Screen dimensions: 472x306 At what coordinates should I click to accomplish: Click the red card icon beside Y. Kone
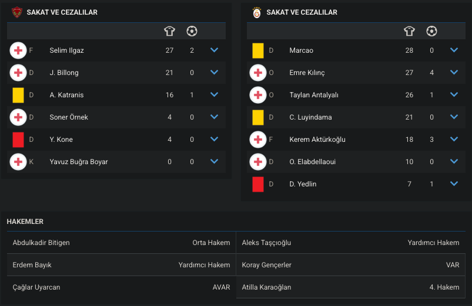point(18,140)
